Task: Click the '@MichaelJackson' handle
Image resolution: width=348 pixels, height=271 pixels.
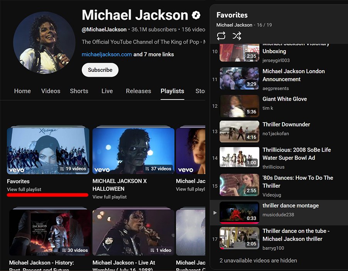Action: point(104,30)
